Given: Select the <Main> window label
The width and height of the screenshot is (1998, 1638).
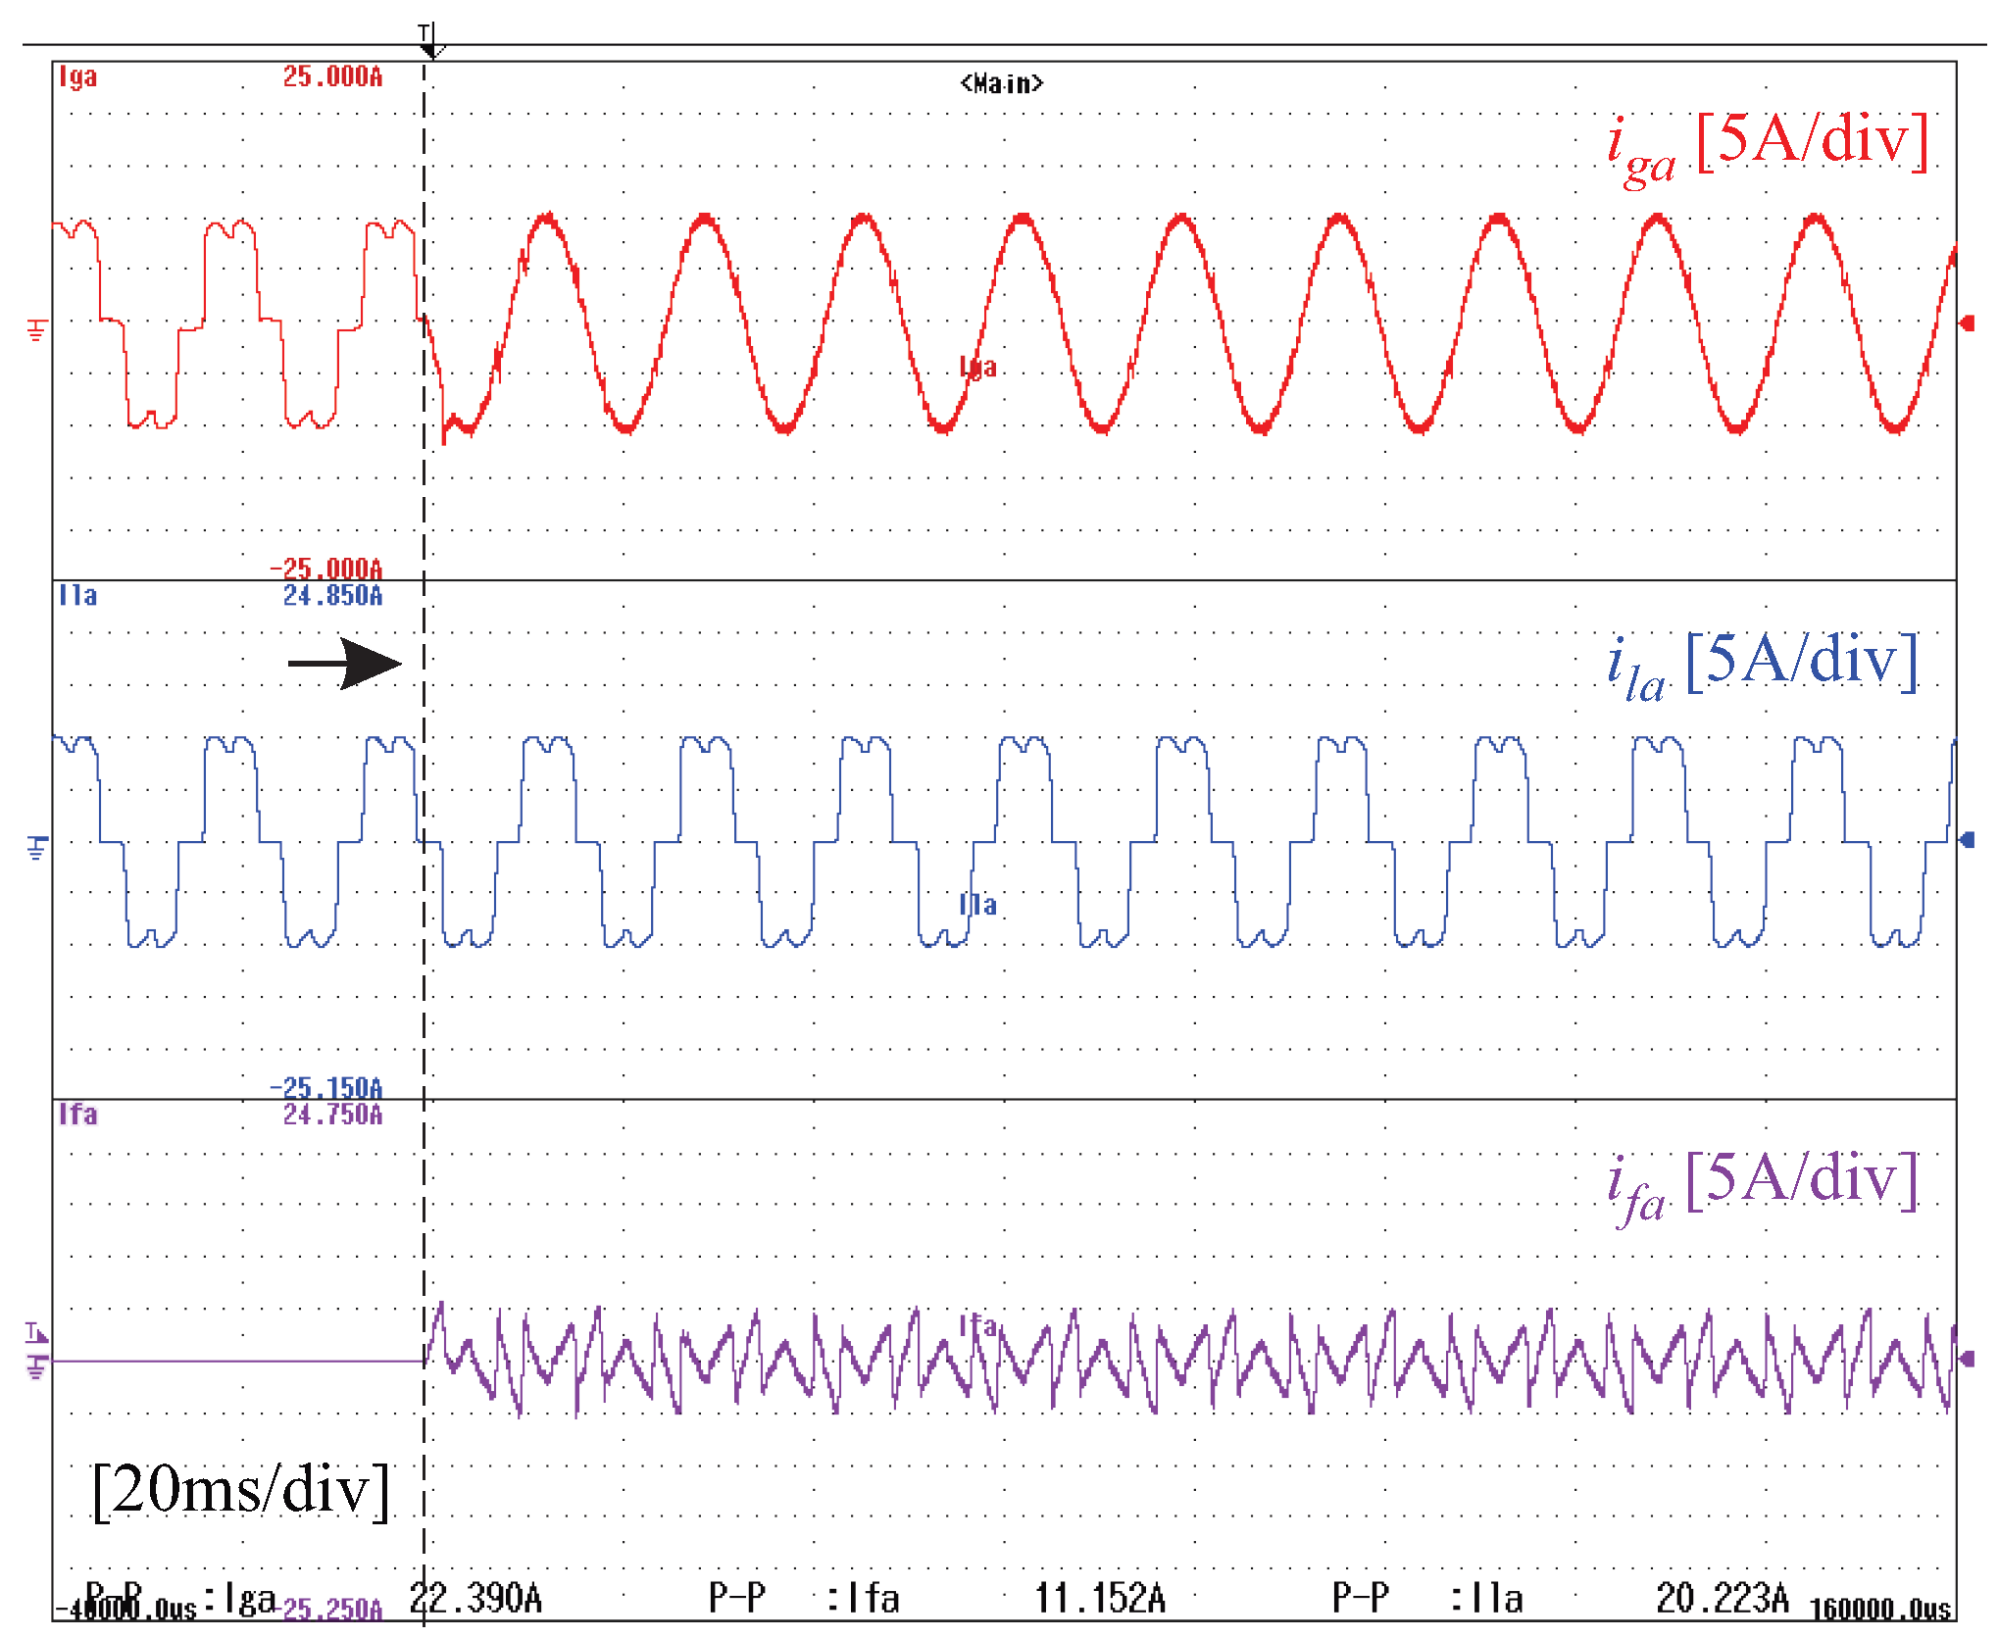Looking at the screenshot, I should point(1001,84).
